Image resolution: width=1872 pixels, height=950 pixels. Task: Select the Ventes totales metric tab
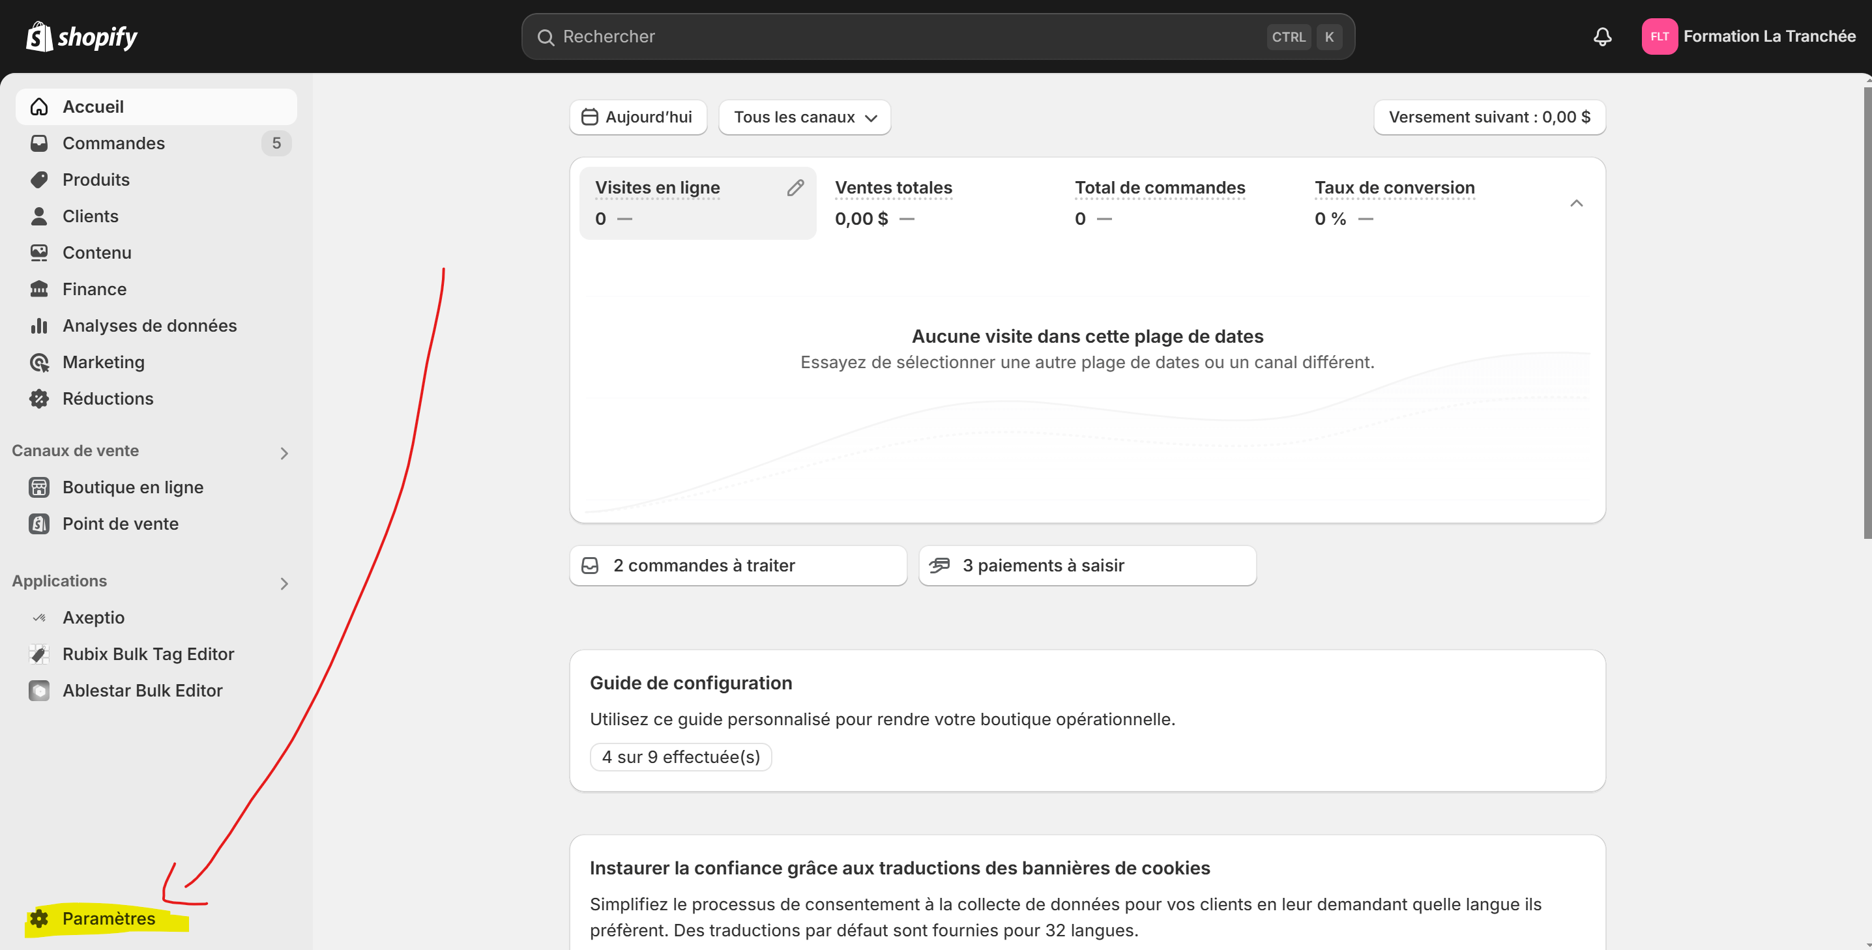coord(893,203)
